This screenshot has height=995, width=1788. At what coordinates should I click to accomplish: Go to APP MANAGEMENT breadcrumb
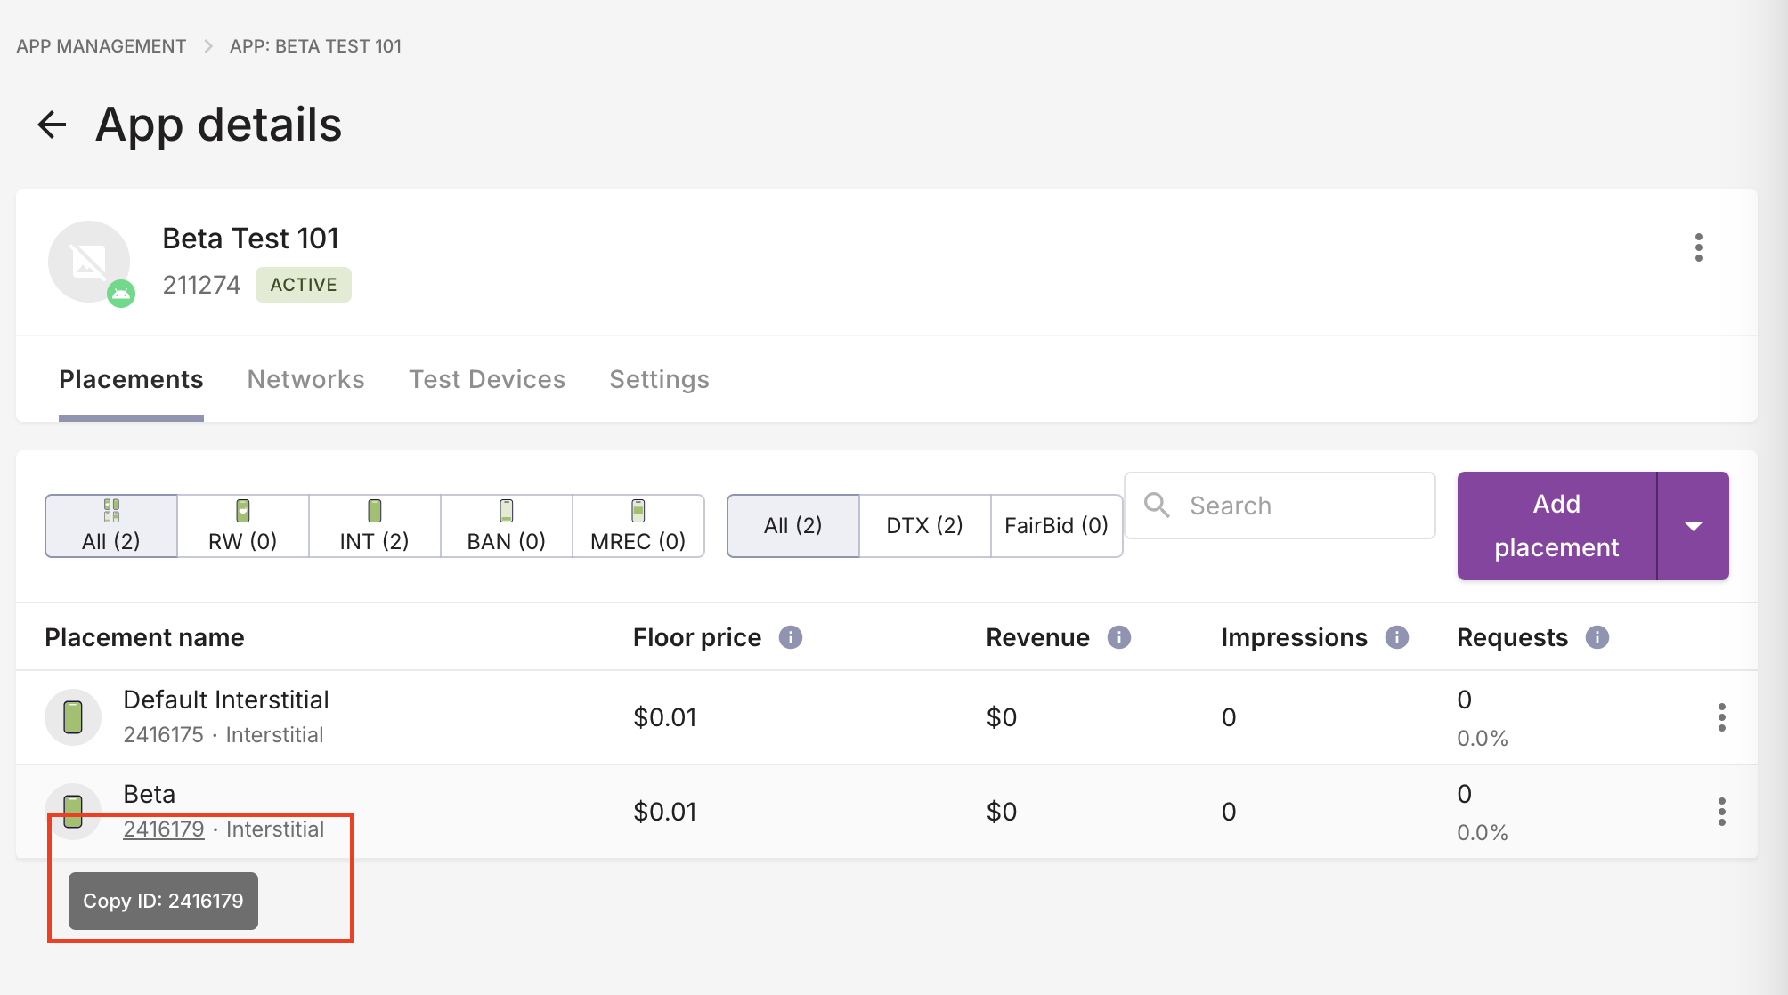(102, 46)
